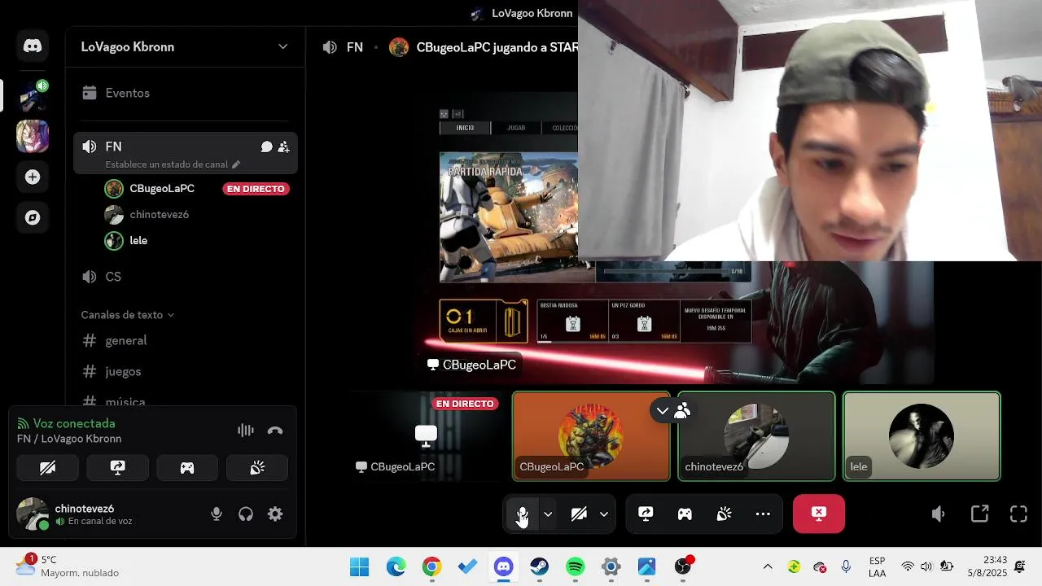
Task: Open soundboard icon in bottom call bar
Action: [724, 514]
